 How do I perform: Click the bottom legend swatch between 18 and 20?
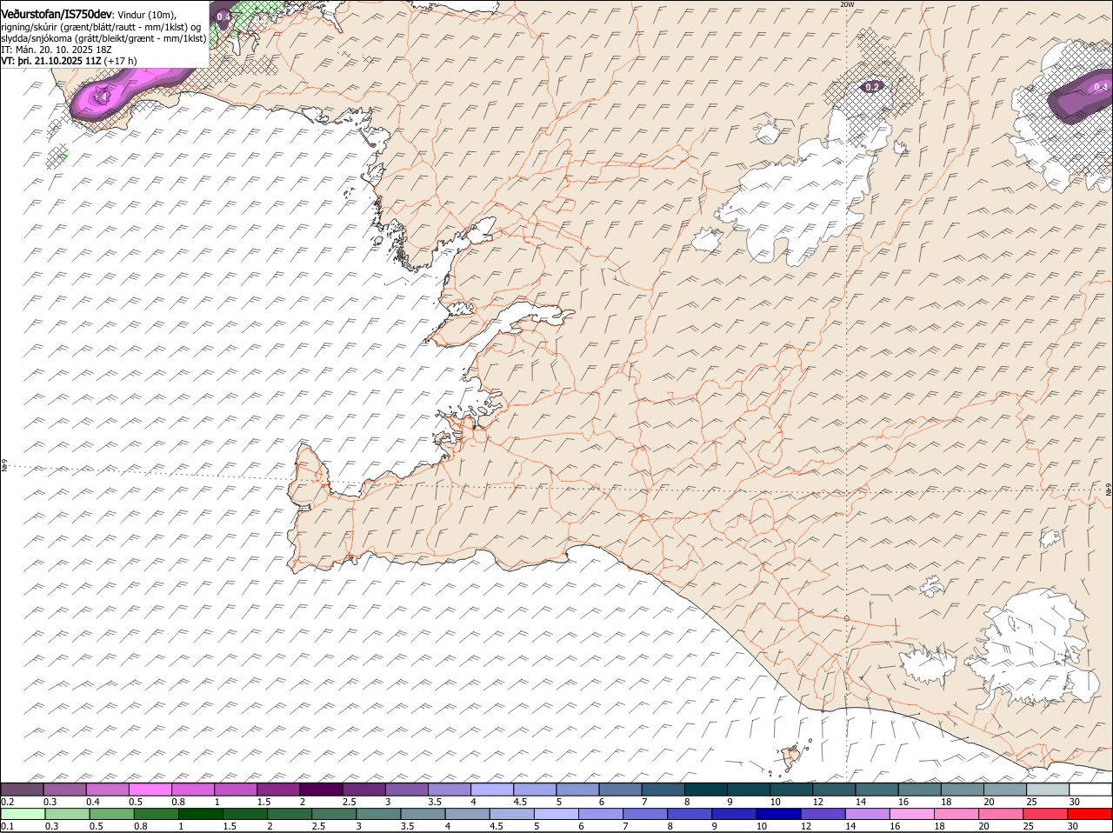click(x=957, y=814)
